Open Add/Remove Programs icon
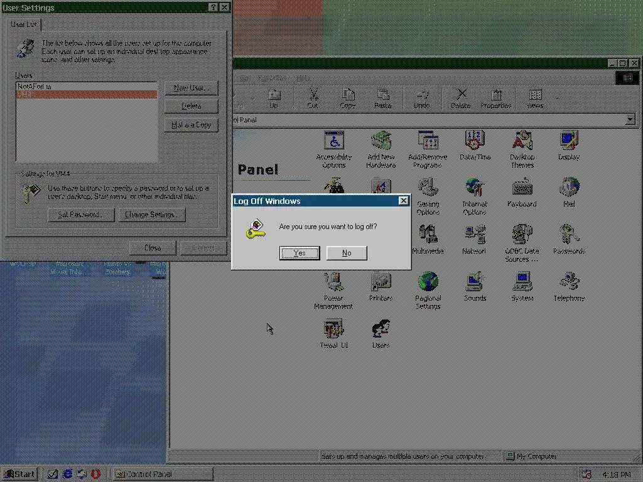The width and height of the screenshot is (643, 482). point(428,149)
